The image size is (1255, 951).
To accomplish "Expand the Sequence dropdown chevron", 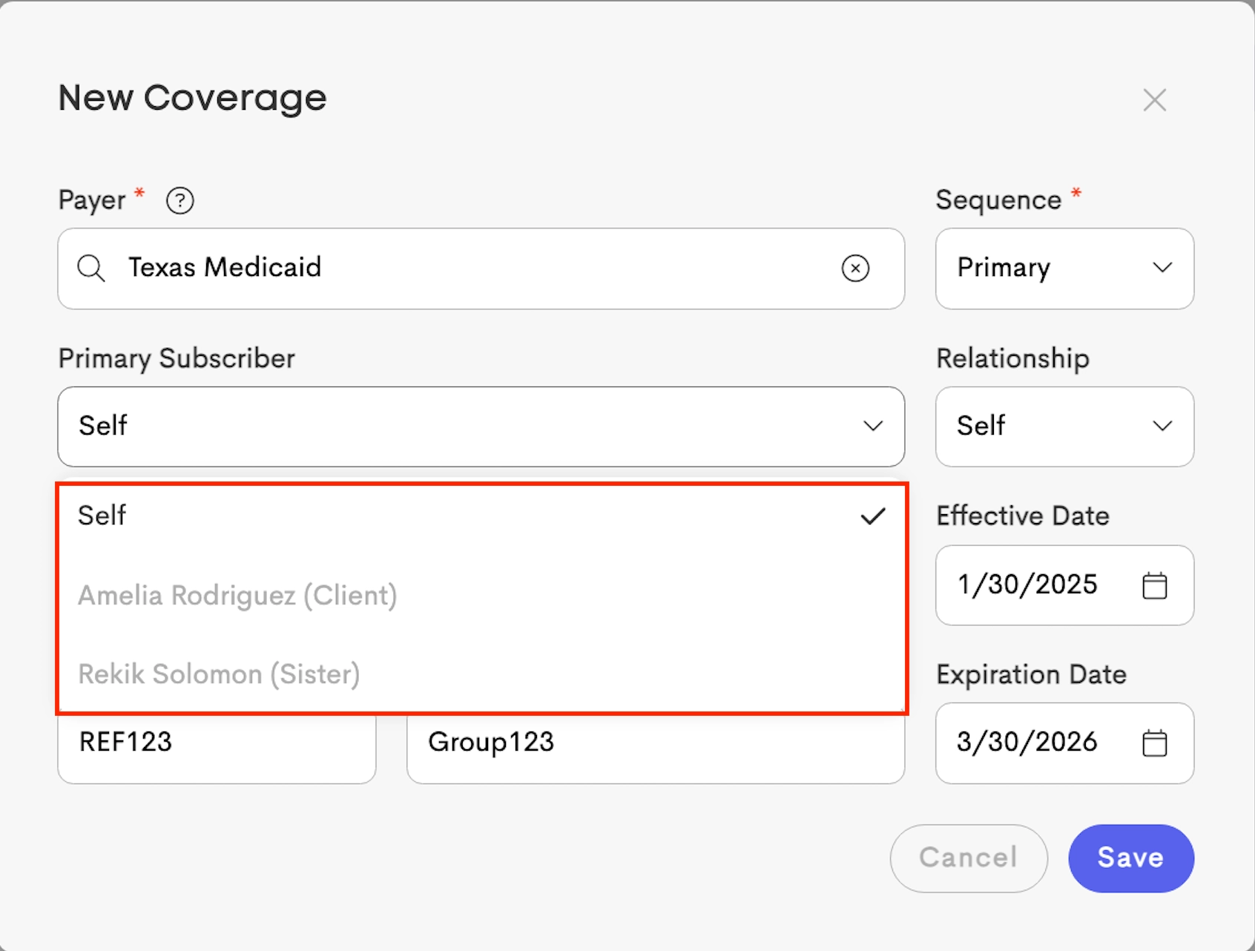I will click(x=1162, y=268).
